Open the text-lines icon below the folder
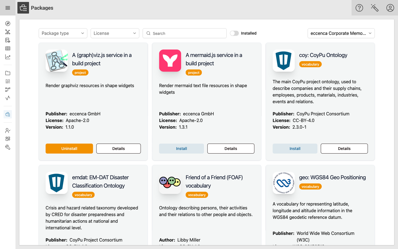The image size is (398, 249). 8,81
